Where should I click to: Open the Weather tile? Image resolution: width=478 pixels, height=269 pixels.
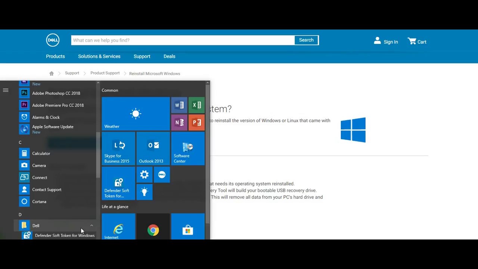pos(136,114)
